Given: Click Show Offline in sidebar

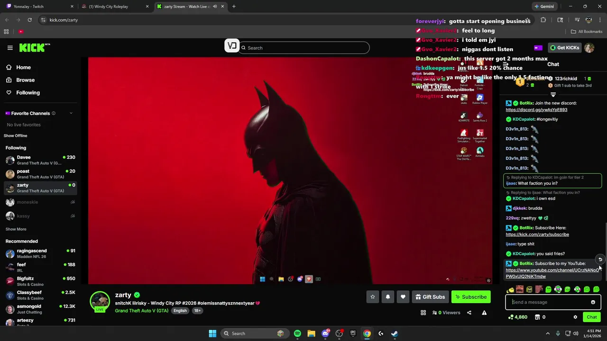Looking at the screenshot, I should coord(16,136).
